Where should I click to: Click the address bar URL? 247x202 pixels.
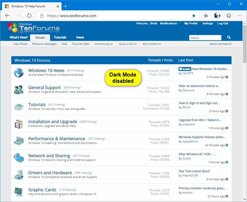click(72, 16)
